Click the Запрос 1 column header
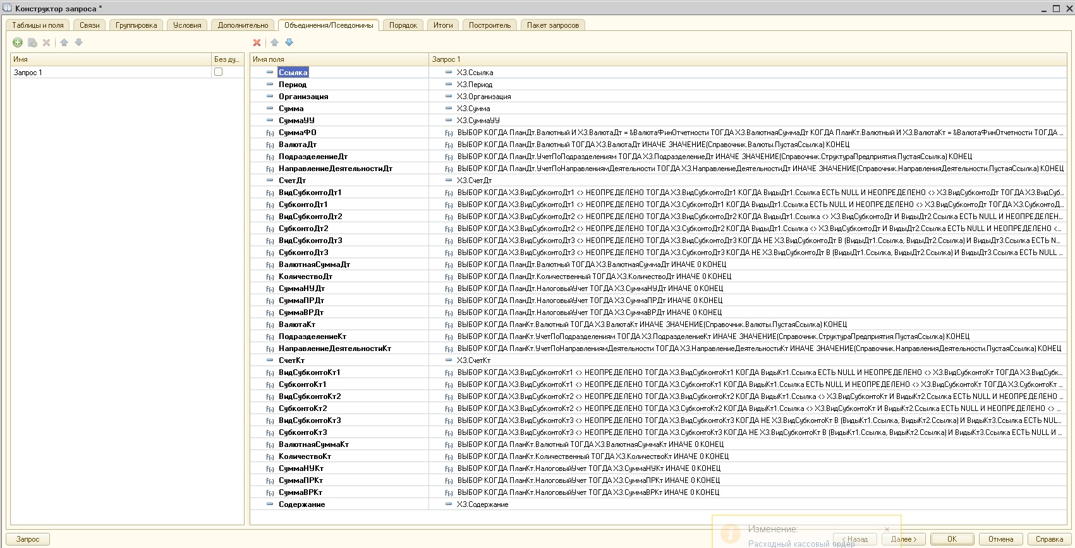The image size is (1075, 548). [748, 59]
